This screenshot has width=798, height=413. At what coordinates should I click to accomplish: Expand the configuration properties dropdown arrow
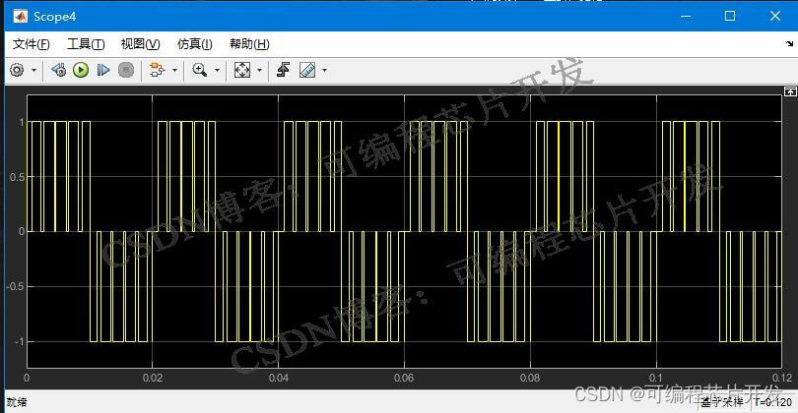pos(34,70)
